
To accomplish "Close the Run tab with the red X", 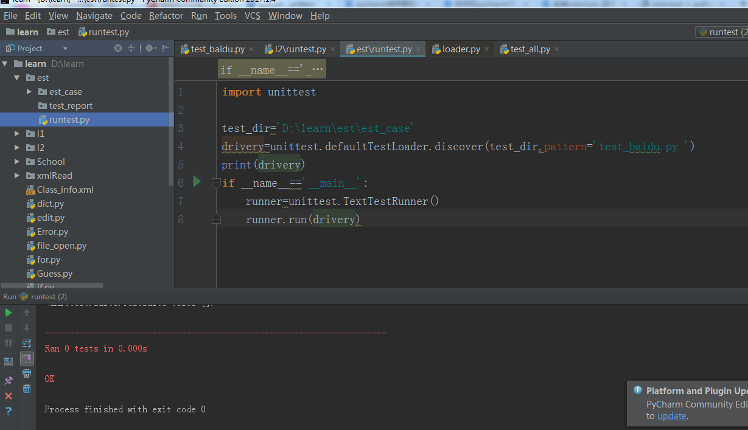I will point(9,396).
